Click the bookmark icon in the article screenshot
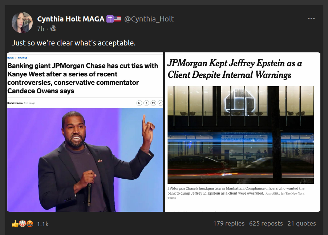The width and height of the screenshot is (328, 235). click(x=139, y=103)
